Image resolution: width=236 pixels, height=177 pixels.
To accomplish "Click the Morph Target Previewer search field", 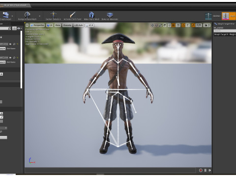I will [x=225, y=31].
